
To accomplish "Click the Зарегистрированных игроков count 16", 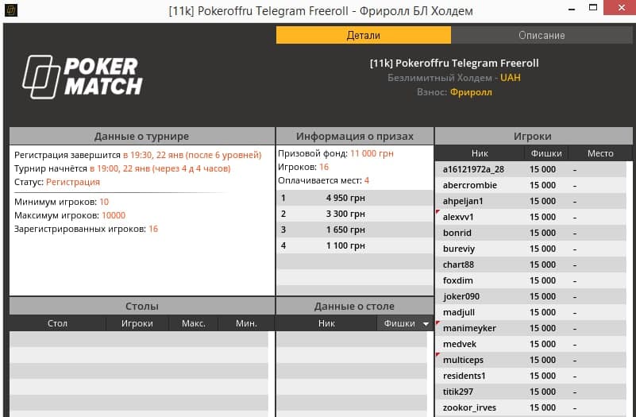I will tap(153, 229).
